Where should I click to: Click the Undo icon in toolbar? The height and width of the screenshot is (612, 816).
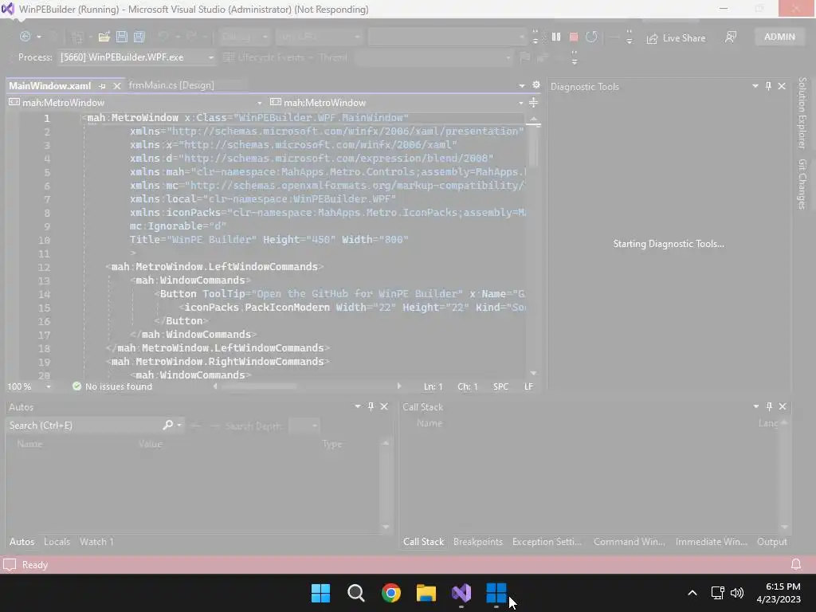[163, 37]
